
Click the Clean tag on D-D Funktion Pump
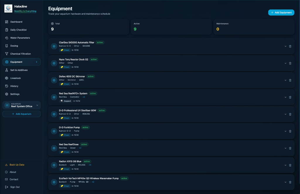click(x=65, y=135)
